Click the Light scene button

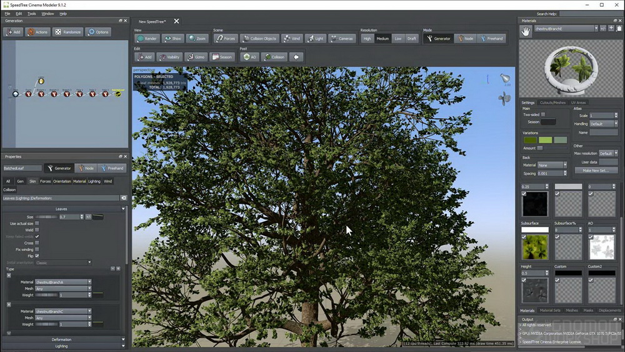tap(315, 39)
